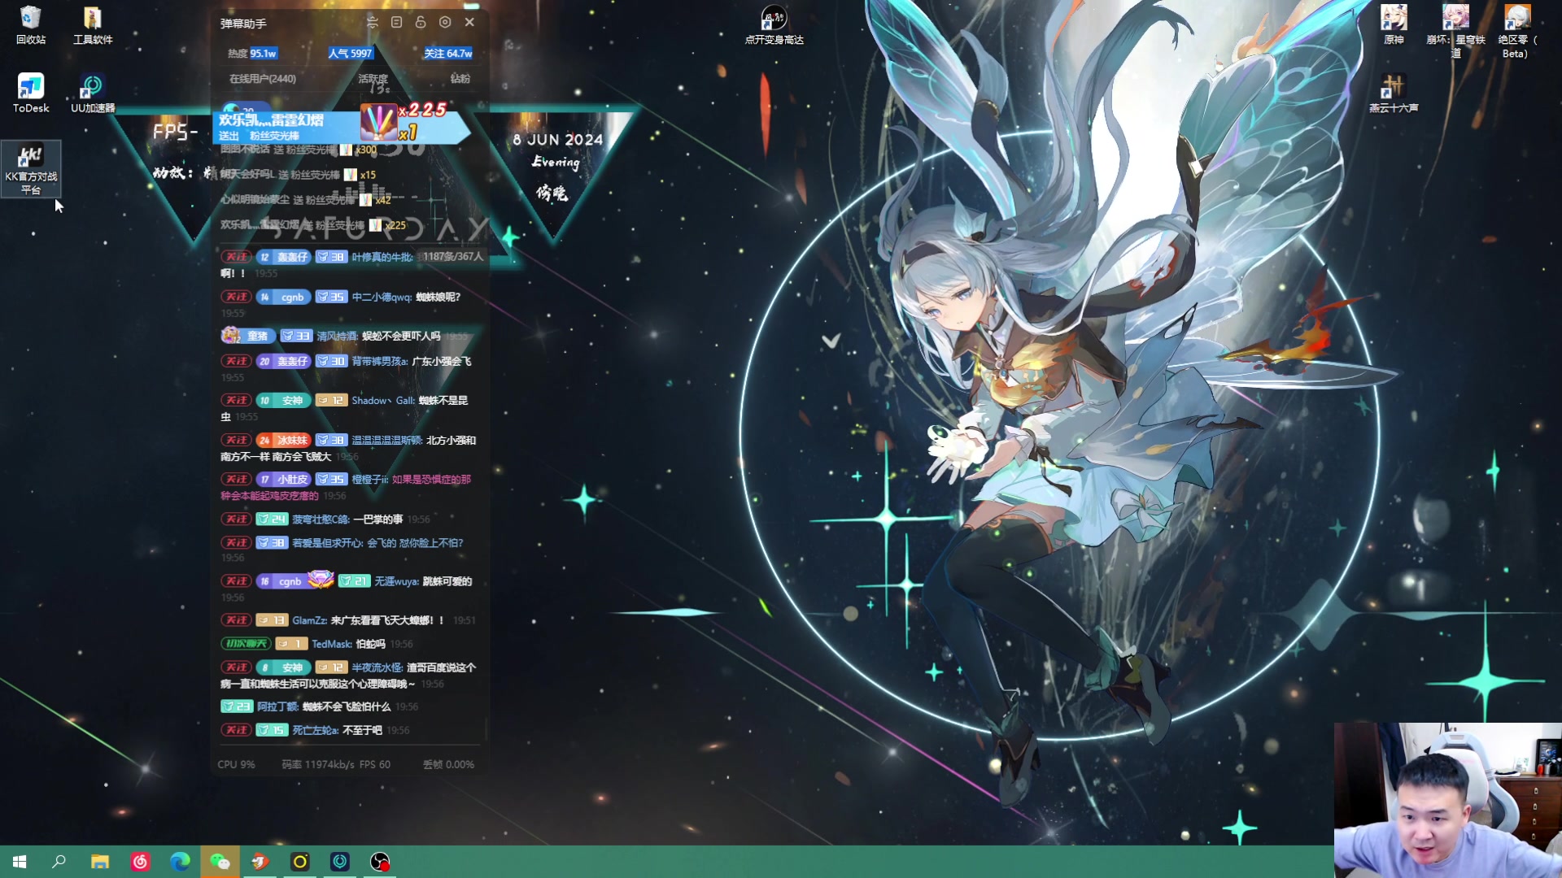
Task: Launch 原神 from the desktop
Action: [x=1394, y=25]
